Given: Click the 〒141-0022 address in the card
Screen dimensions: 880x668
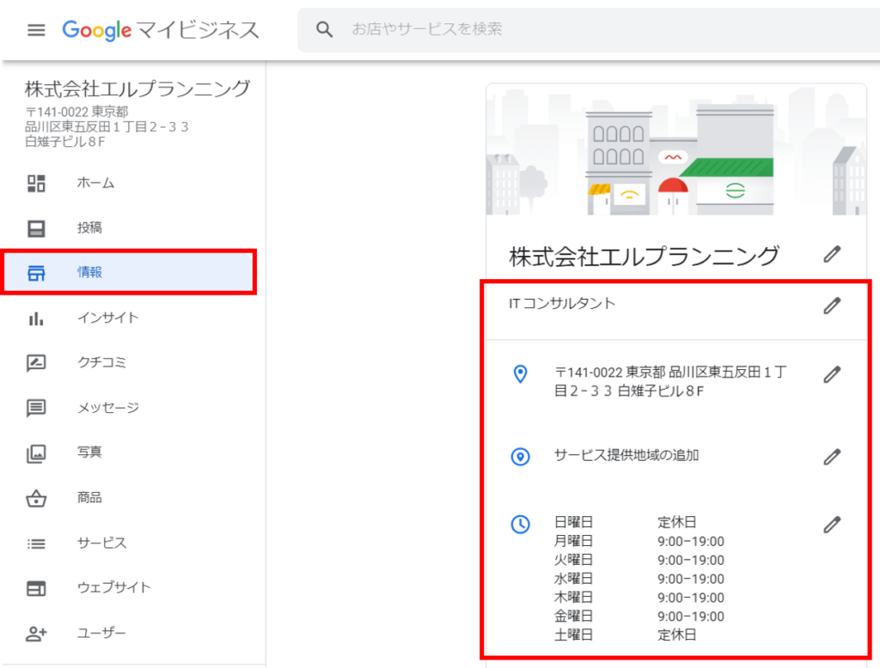Looking at the screenshot, I should click(x=670, y=381).
